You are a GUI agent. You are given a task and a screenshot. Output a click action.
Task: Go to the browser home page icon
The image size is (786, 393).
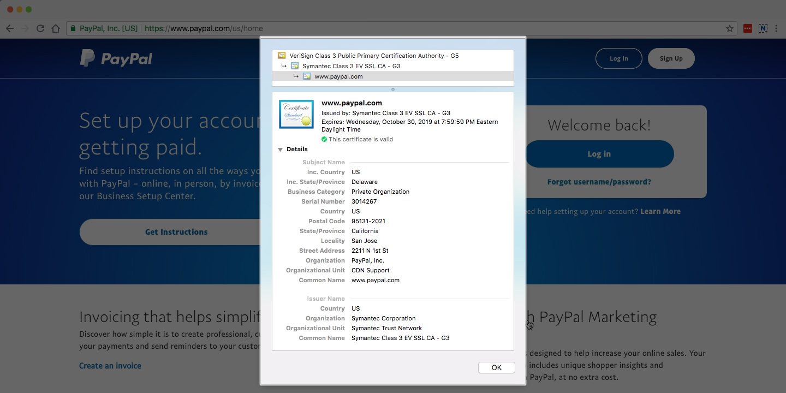click(x=55, y=28)
